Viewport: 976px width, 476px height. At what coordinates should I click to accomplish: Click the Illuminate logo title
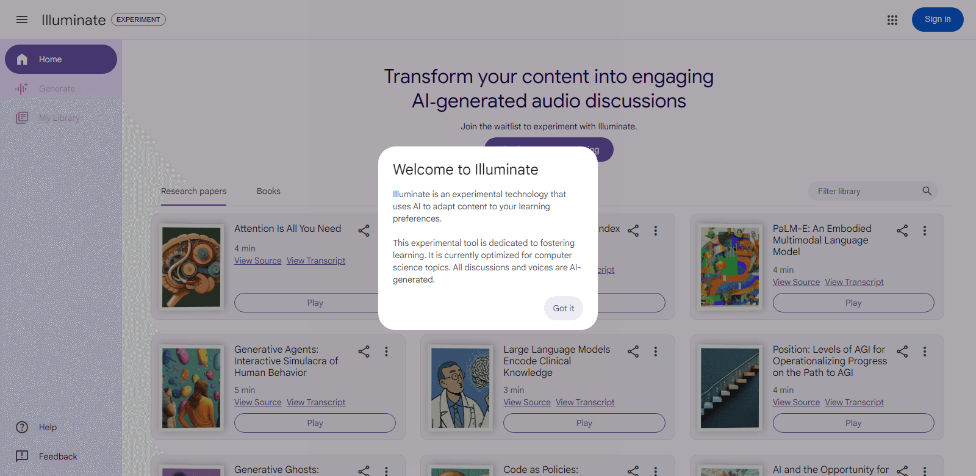pos(74,20)
